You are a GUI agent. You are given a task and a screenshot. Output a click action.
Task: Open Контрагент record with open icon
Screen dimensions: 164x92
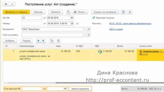(89, 29)
